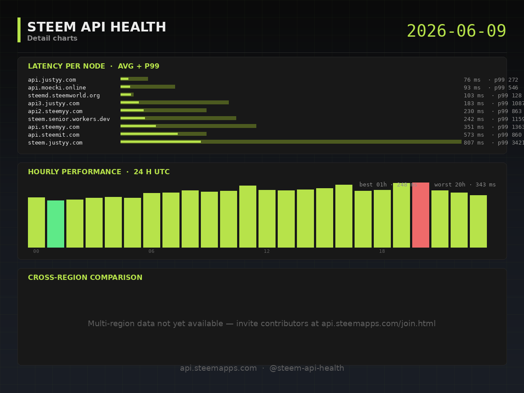This screenshot has width=524, height=393.
Task: Click the hourly bar above the 00 label
Action: (x=36, y=222)
